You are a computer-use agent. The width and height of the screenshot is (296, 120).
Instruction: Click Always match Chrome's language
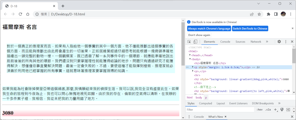point(209,29)
